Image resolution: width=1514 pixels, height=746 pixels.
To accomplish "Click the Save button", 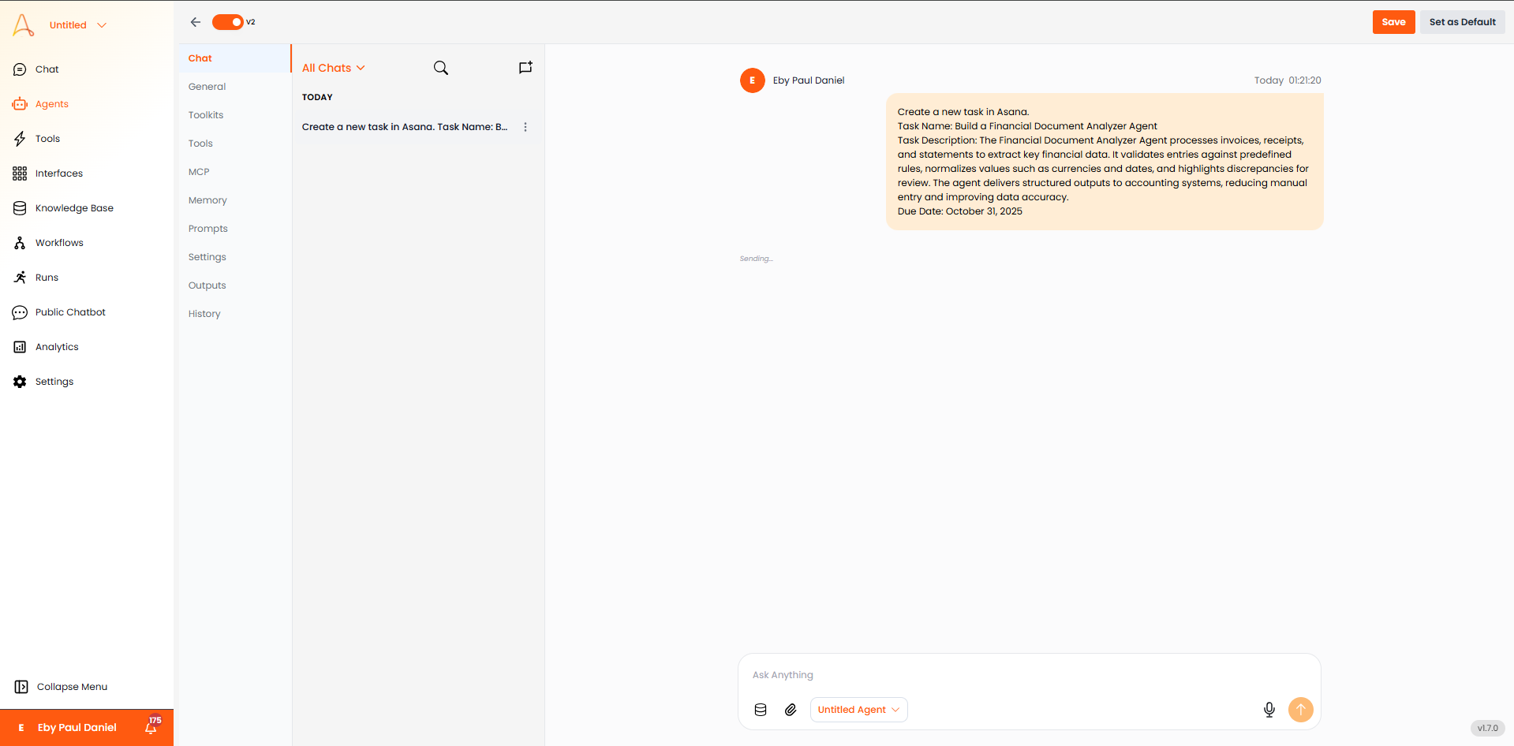I will [1393, 22].
